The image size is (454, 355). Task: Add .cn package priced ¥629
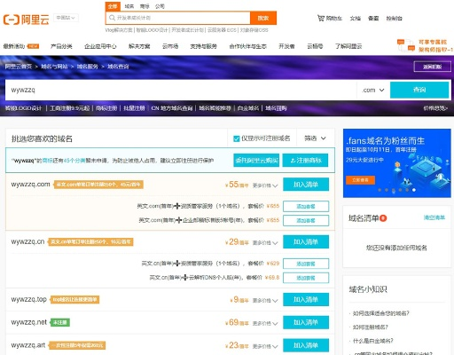coord(306,264)
